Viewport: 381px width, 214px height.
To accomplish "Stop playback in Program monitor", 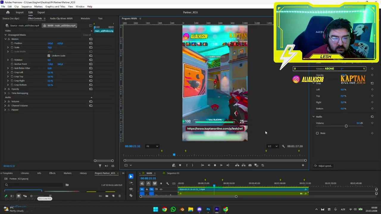I will (x=215, y=165).
